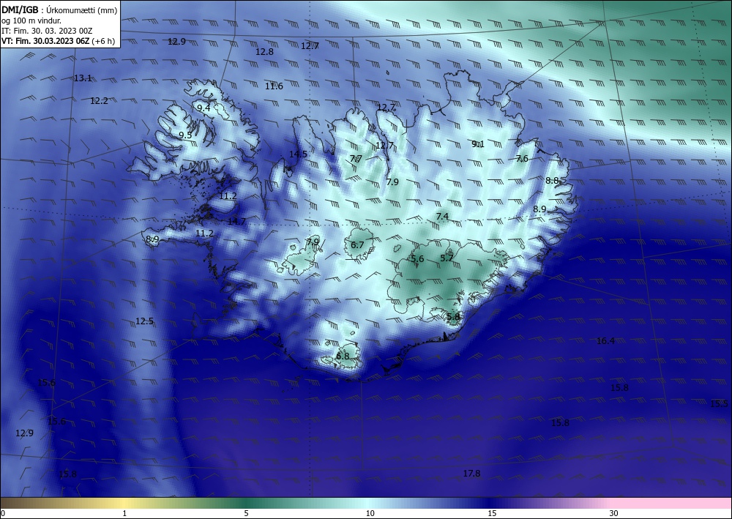Click the 1 tick label on the color scale
This screenshot has height=519, width=732.
click(124, 514)
